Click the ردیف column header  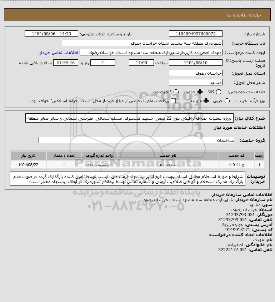(259, 155)
